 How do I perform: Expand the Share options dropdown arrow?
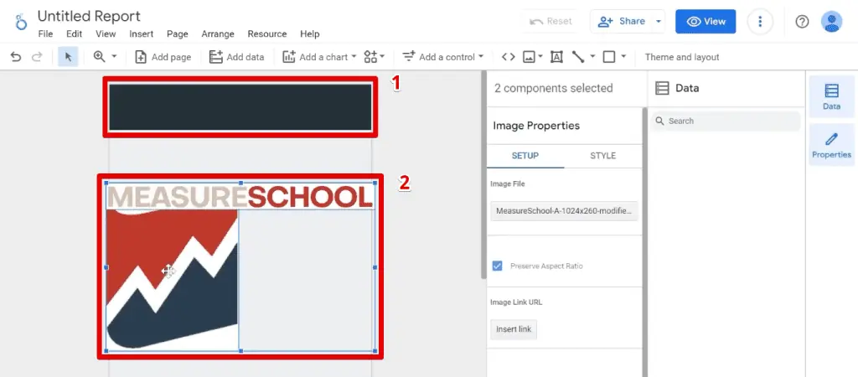pyautogui.click(x=659, y=21)
